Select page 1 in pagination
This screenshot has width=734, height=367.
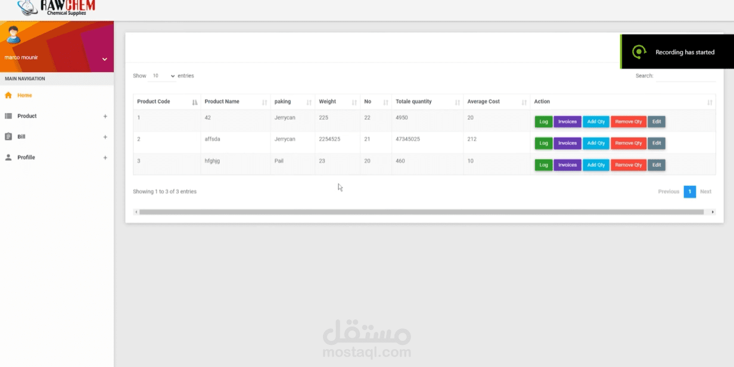690,192
